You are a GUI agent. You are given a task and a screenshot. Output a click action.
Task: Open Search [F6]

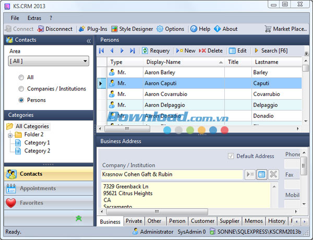point(271,51)
